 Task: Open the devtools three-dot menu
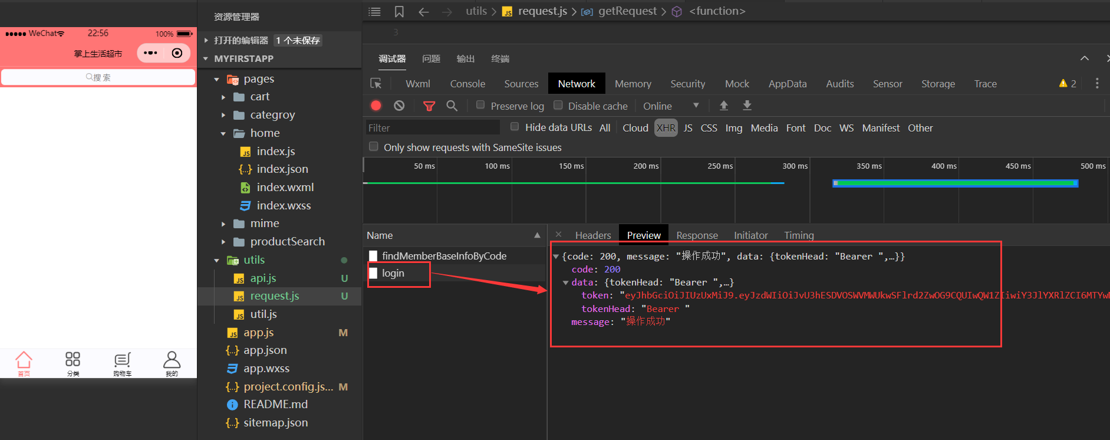(1097, 84)
